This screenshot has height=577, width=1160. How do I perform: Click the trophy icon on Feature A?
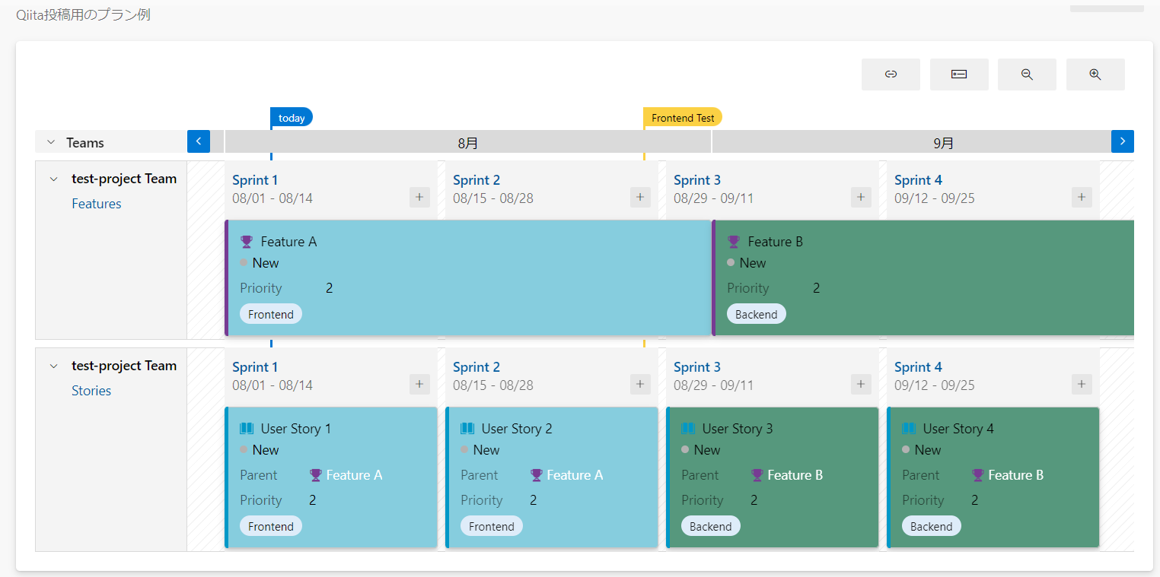point(245,241)
